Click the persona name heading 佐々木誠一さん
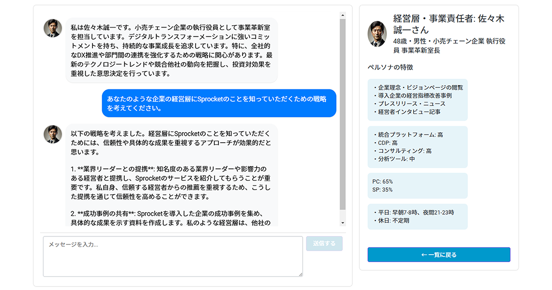This screenshot has width=552, height=290. click(x=449, y=24)
